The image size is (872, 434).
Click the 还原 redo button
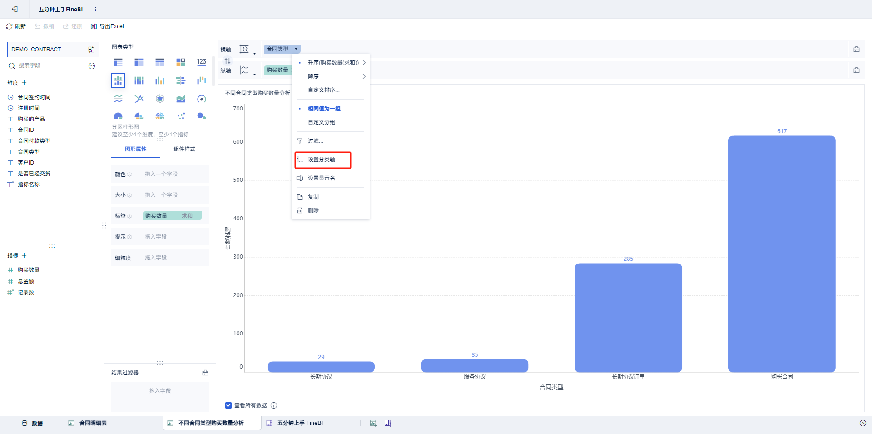(72, 26)
